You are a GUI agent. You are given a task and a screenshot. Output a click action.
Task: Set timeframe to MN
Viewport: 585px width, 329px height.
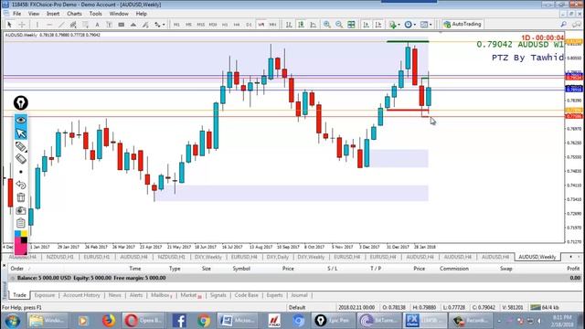272,25
